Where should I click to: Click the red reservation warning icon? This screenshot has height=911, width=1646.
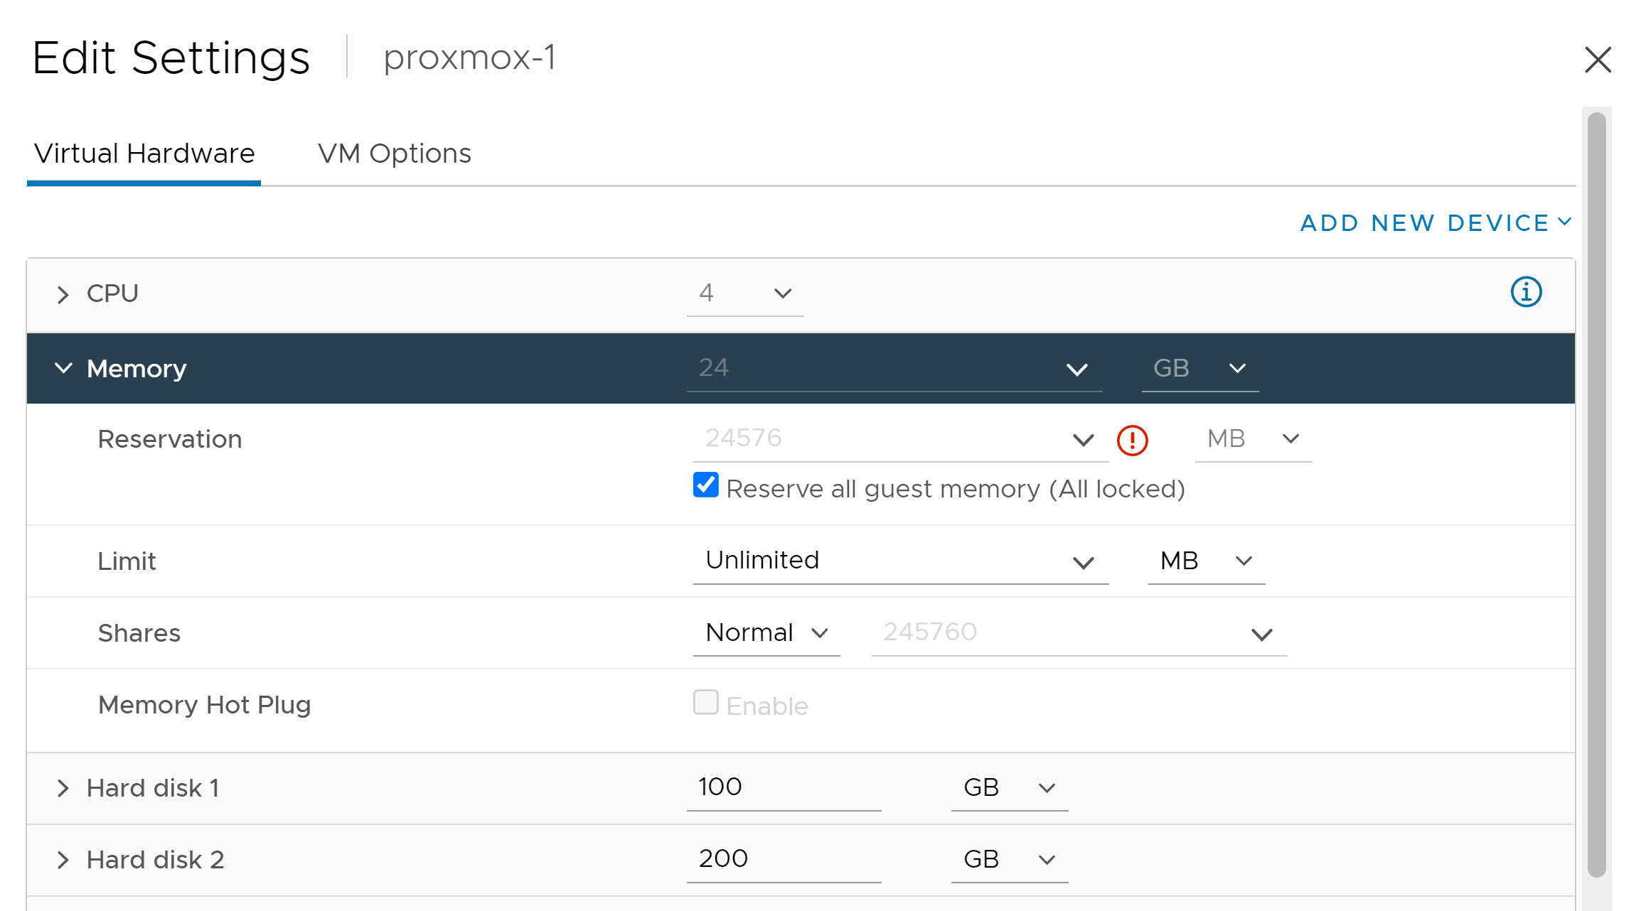coord(1132,440)
